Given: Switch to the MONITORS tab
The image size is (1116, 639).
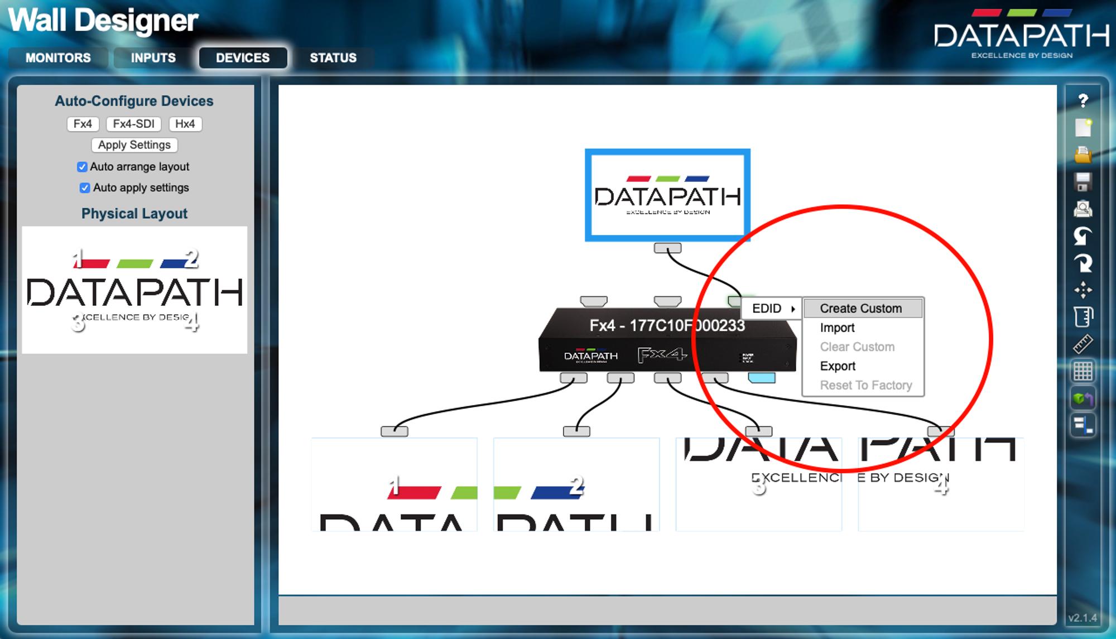Looking at the screenshot, I should [x=58, y=58].
